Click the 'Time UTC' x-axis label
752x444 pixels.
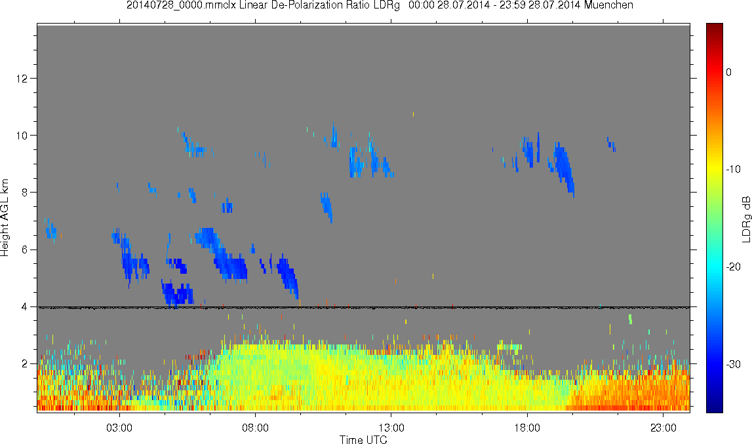(x=363, y=439)
